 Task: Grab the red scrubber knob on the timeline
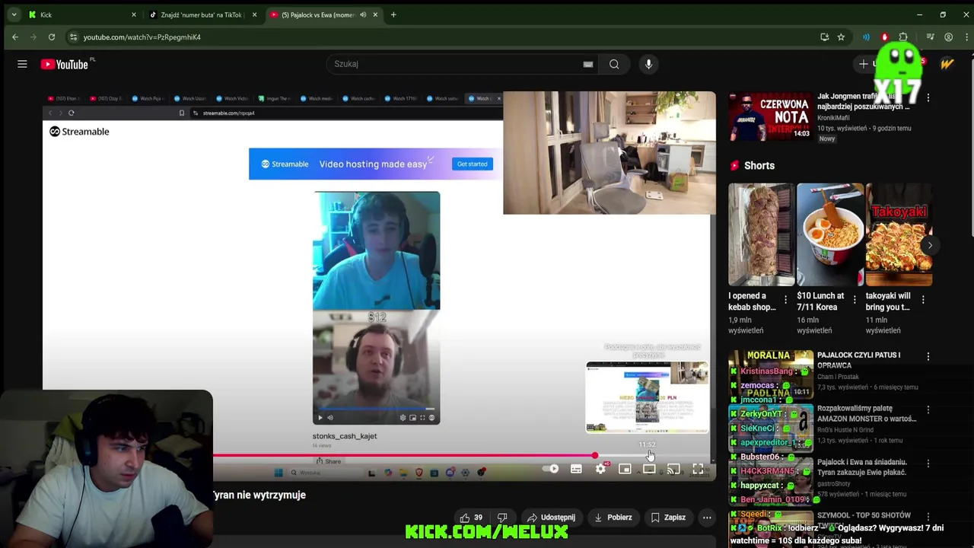point(594,456)
